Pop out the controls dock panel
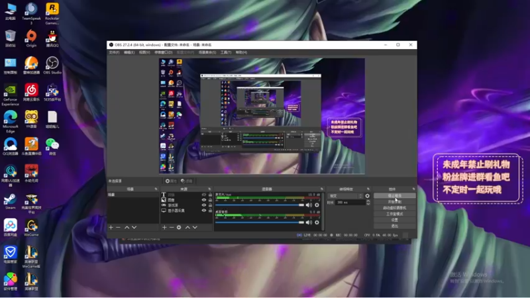This screenshot has width=530, height=298. [x=413, y=189]
